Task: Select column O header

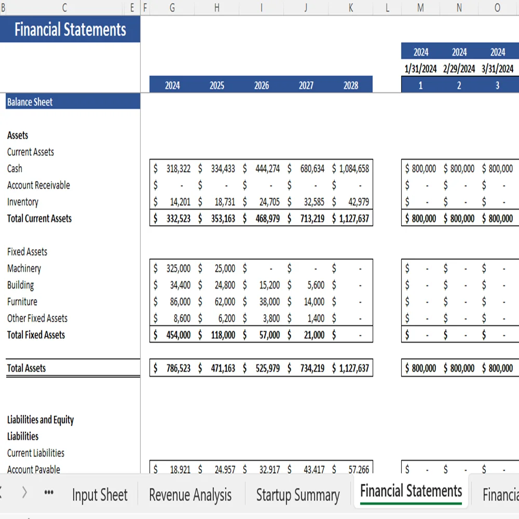Action: (498, 8)
